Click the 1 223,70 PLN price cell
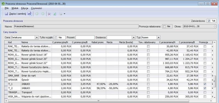 [x=188, y=63]
